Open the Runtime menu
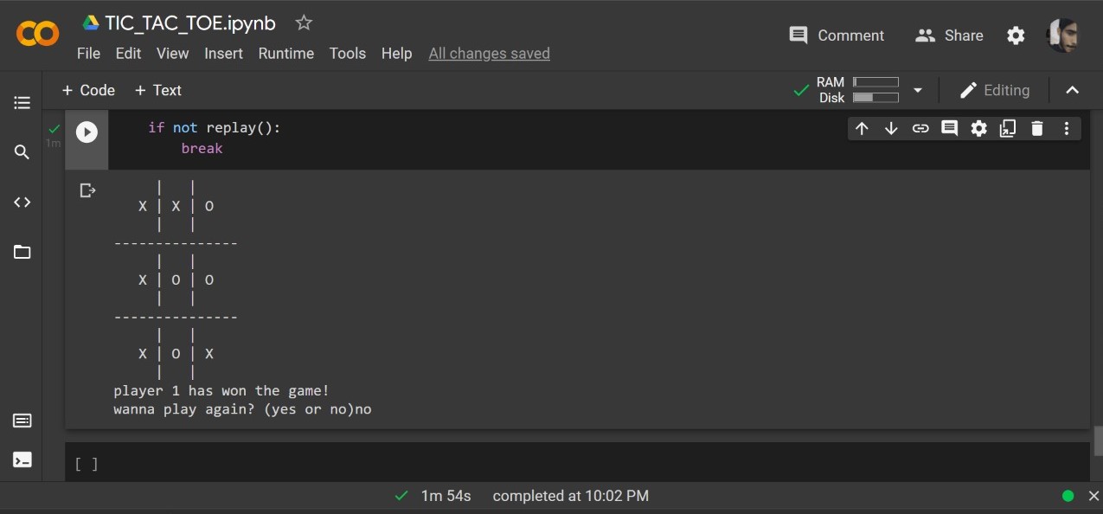Viewport: 1103px width, 514px height. 286,54
